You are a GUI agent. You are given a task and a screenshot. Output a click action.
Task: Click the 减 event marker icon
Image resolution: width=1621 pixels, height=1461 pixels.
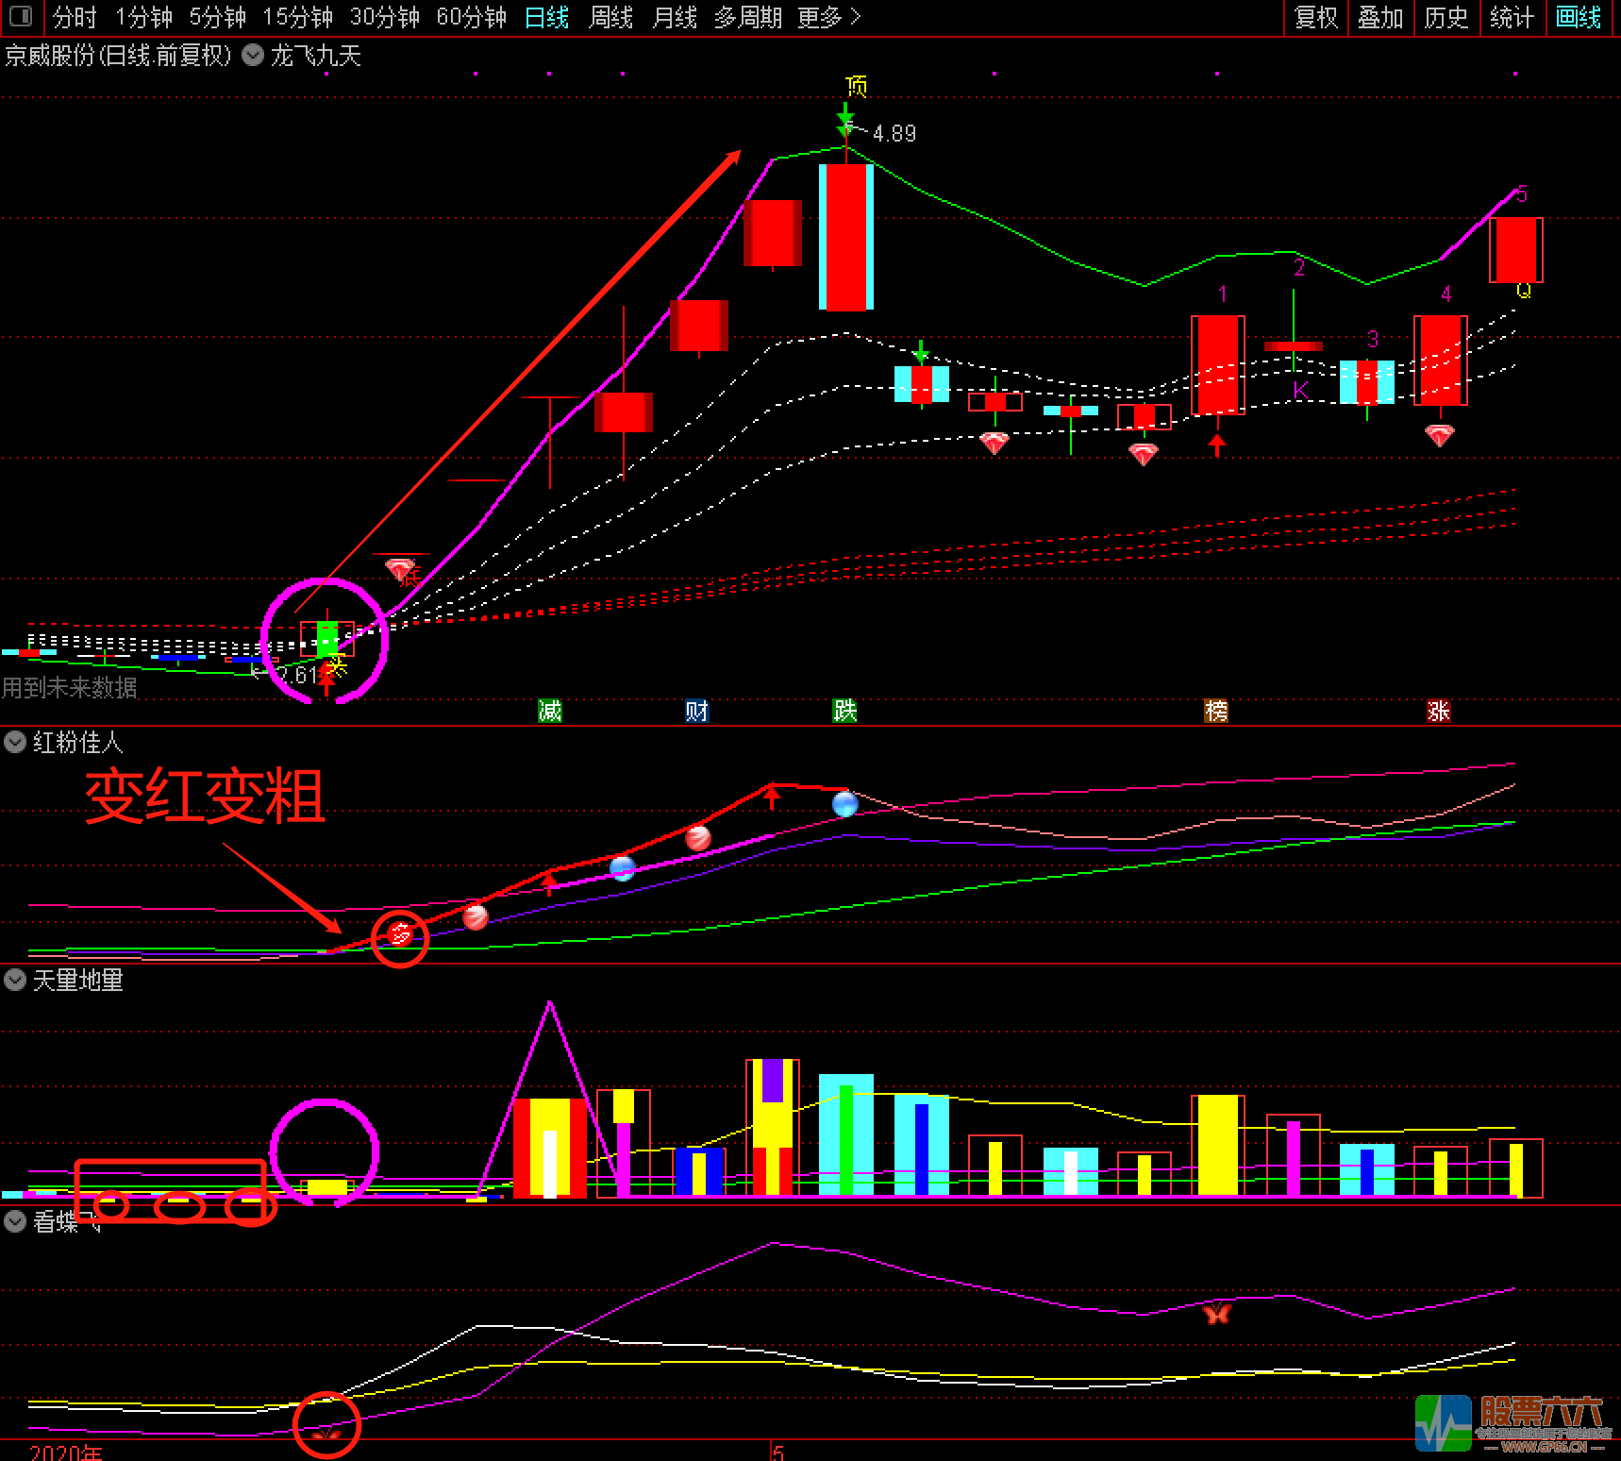coord(549,711)
